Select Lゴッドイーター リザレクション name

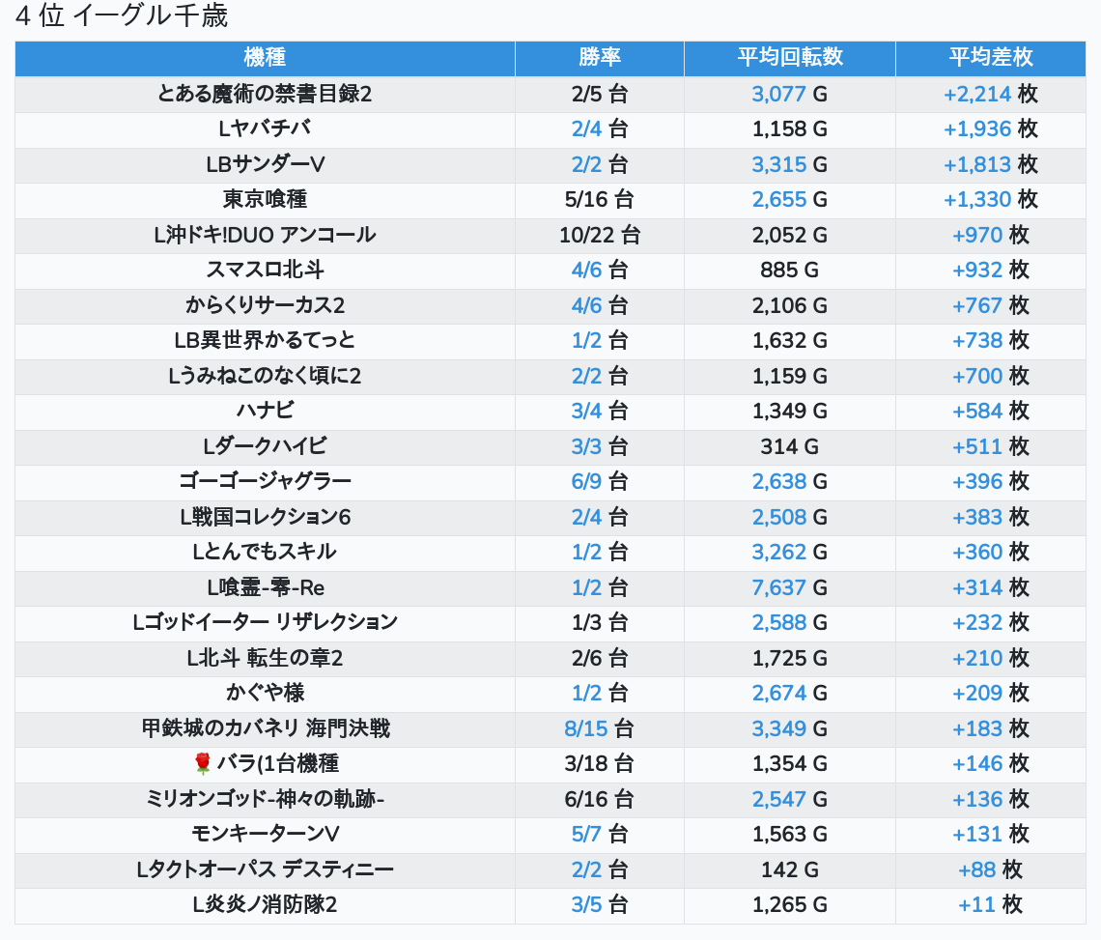(265, 622)
